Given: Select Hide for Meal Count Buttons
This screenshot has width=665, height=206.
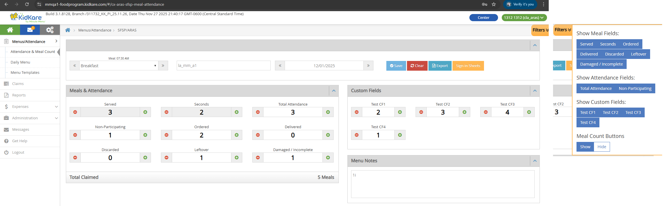Looking at the screenshot, I should (x=601, y=147).
